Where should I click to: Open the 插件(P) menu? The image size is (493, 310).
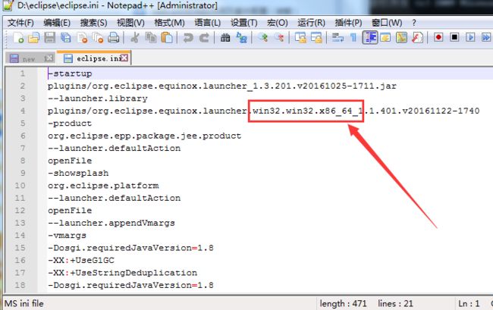348,23
